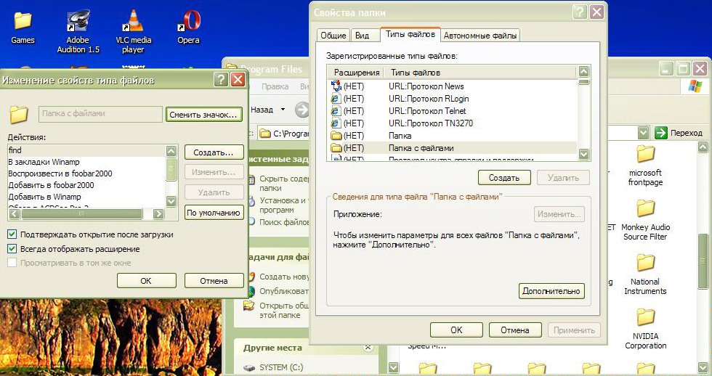Expand the Explorer address bar dropdown
This screenshot has width=712, height=376.
pyautogui.click(x=643, y=133)
